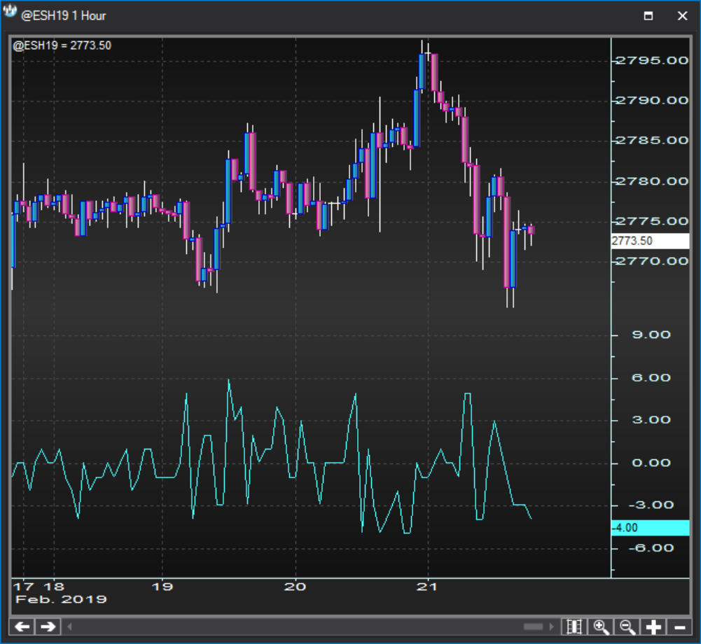Click the plus button in bottom toolbar
This screenshot has width=701, height=644.
point(653,626)
